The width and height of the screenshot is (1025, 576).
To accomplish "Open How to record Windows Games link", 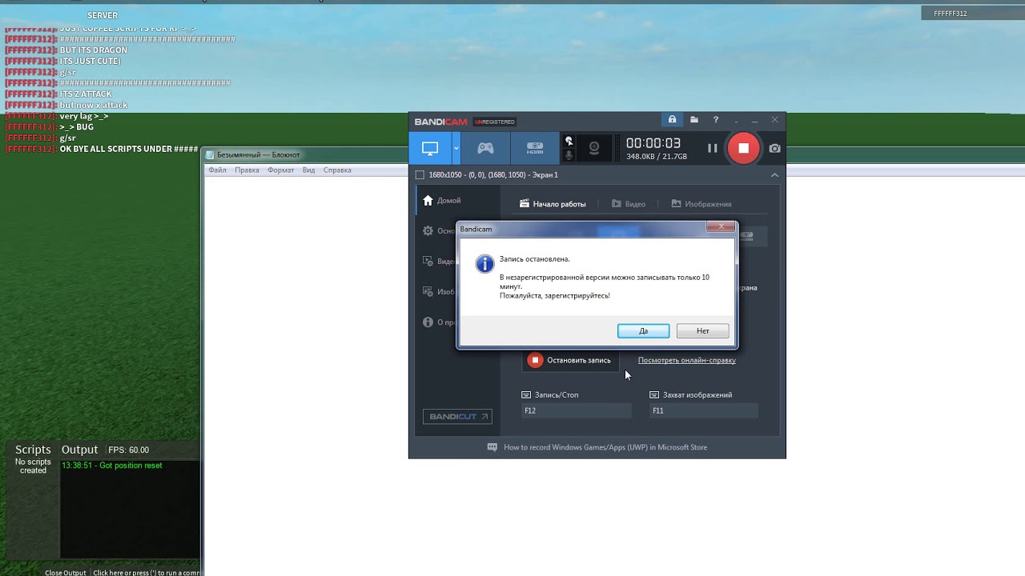I will tap(605, 447).
